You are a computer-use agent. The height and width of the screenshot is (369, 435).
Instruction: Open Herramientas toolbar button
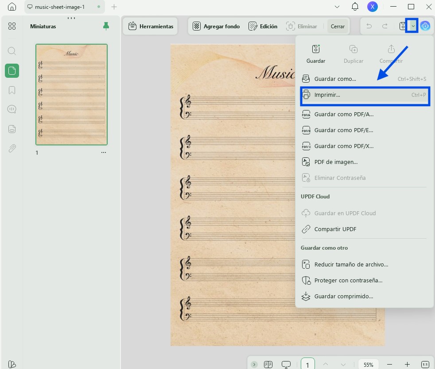(x=151, y=27)
